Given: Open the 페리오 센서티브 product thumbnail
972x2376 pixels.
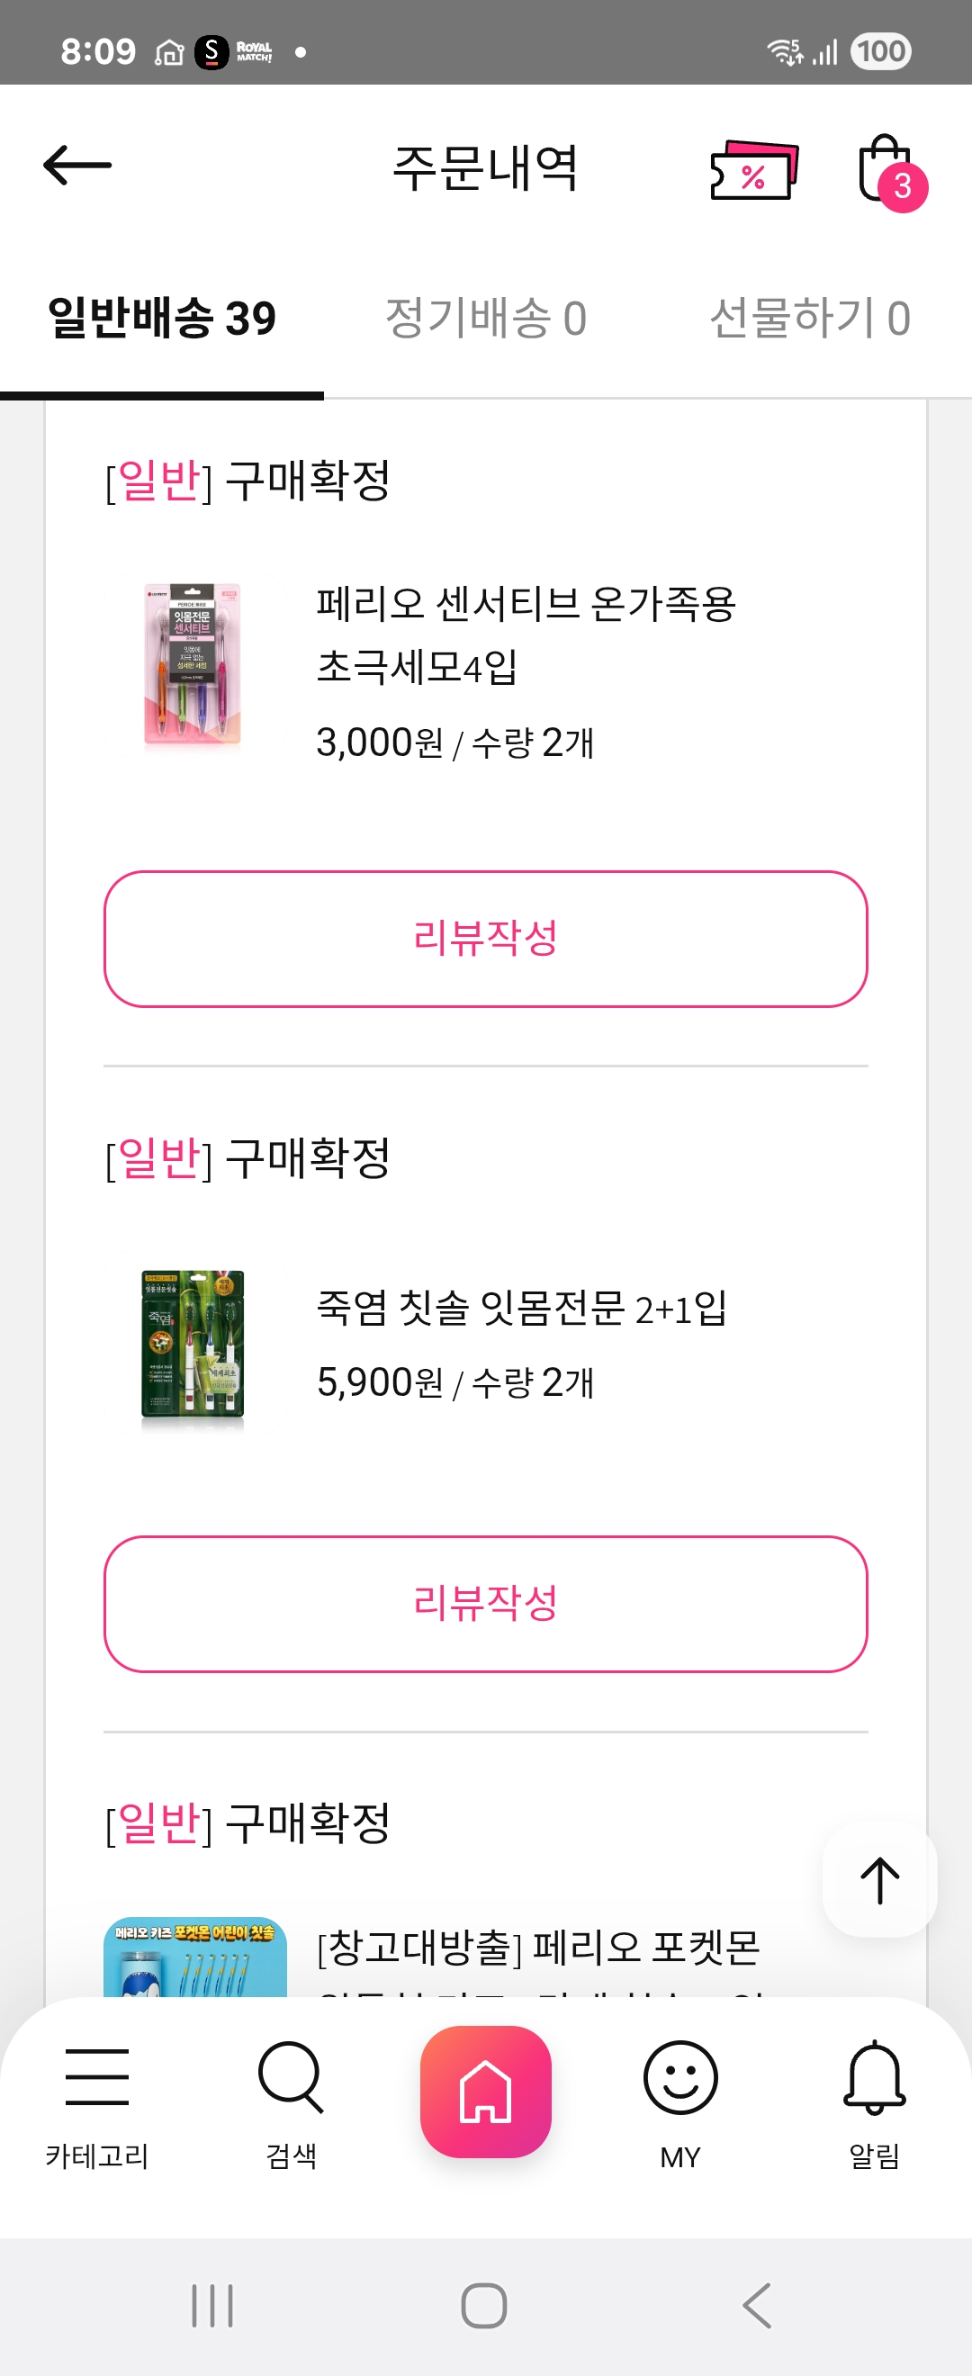Looking at the screenshot, I should 194,665.
